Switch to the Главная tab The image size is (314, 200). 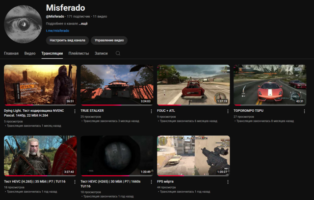[11, 53]
